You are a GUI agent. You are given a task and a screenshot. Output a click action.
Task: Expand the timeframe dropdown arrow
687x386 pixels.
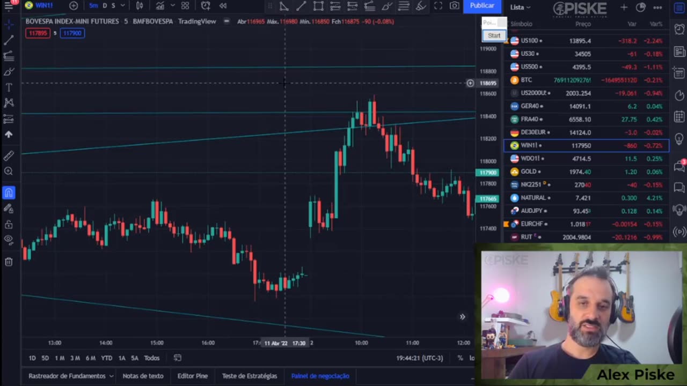coord(123,6)
